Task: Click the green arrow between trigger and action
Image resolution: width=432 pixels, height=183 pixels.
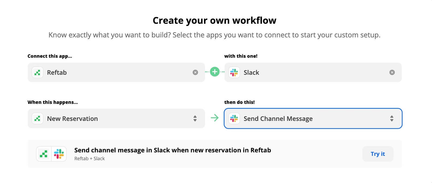Action: (x=215, y=118)
